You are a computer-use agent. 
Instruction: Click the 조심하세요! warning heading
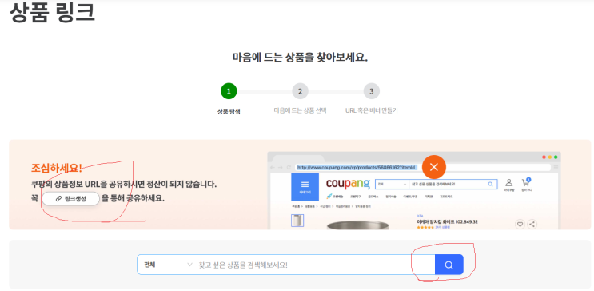[x=57, y=168]
